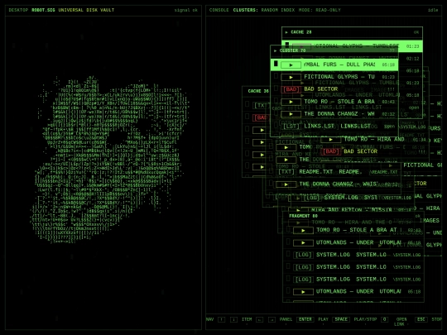Click BAD SECTOR text in Cluster 70

[320, 89]
